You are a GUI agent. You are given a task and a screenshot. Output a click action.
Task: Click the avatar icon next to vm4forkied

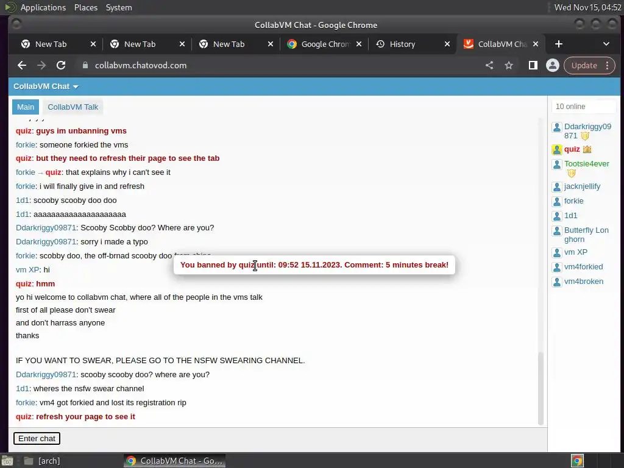click(557, 268)
